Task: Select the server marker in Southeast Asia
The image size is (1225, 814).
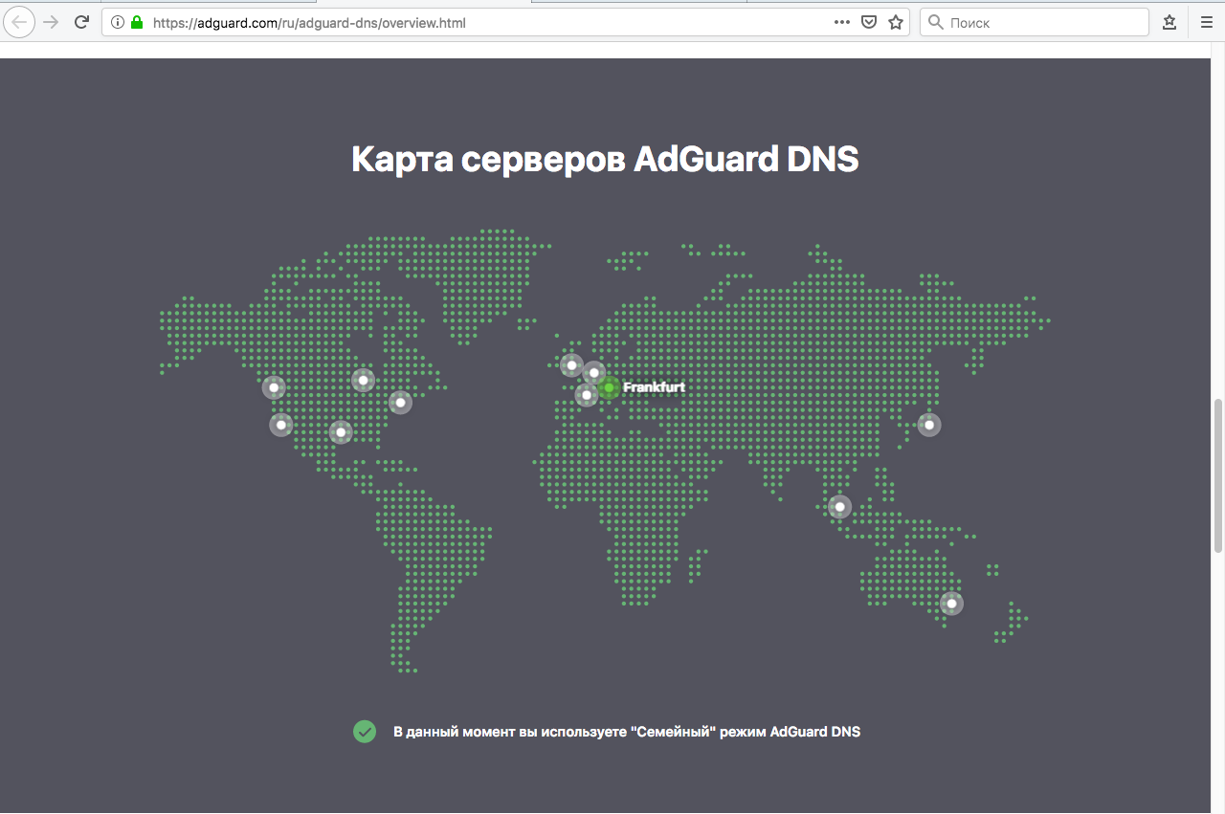Action: pyautogui.click(x=839, y=506)
